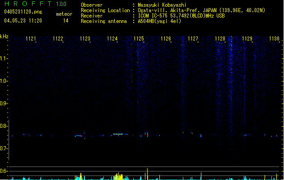Screen dimensions: 284x180
Task: Click the 0.9 kHz axis label
Action: pyautogui.click(x=4, y=103)
